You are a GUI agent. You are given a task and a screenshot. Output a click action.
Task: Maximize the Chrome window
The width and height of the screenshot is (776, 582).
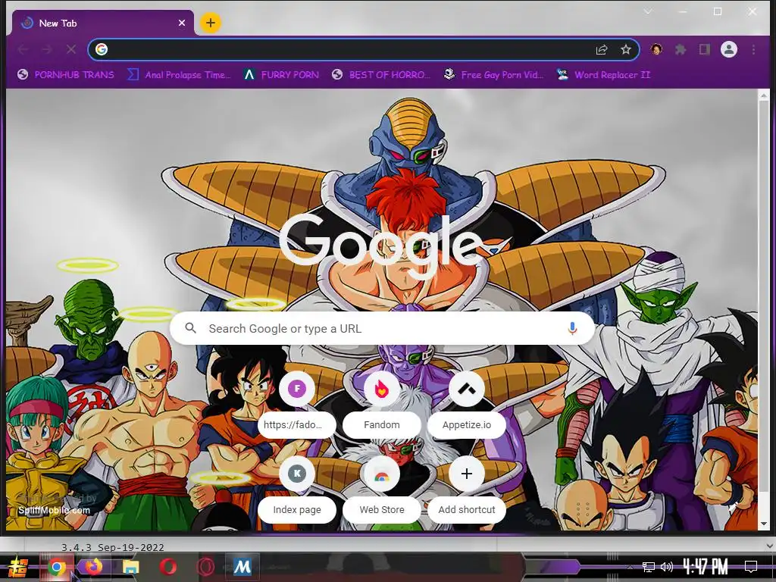(718, 11)
